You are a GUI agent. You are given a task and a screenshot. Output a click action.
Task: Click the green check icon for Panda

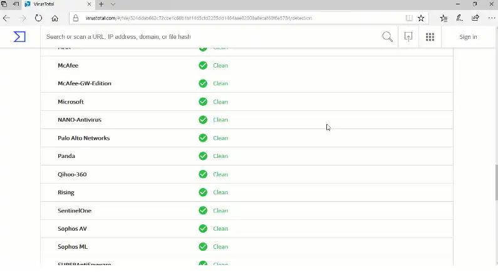tap(203, 156)
